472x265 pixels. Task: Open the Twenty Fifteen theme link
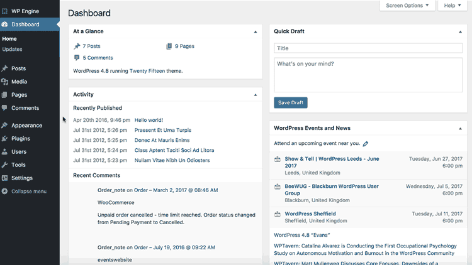pyautogui.click(x=147, y=71)
